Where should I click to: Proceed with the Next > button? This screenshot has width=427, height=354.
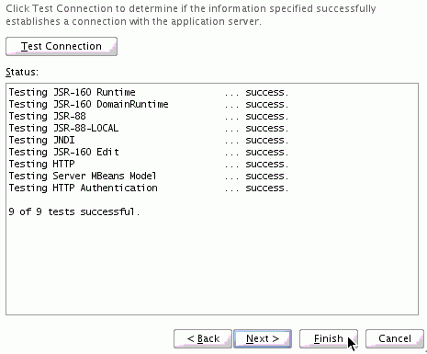click(263, 338)
